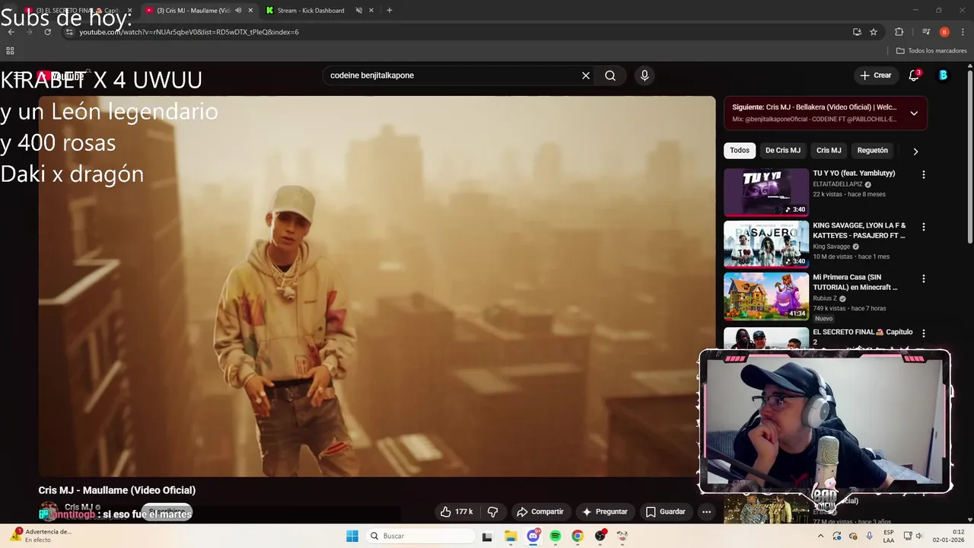Open options menu for EL SECRETO FINAL video
The width and height of the screenshot is (974, 548).
924,333
